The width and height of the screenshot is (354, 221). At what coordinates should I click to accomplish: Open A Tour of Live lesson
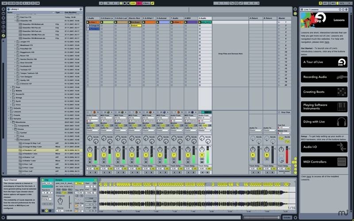[324, 62]
